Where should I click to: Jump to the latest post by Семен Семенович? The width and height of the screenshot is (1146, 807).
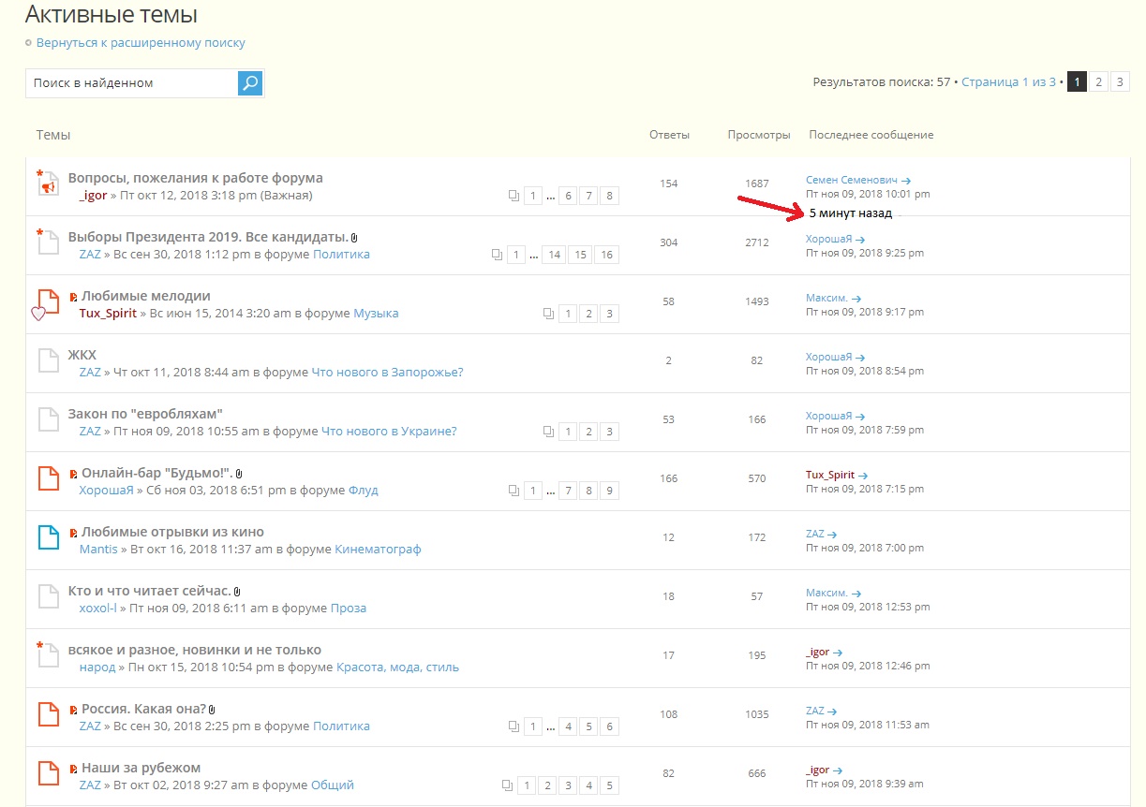point(906,181)
